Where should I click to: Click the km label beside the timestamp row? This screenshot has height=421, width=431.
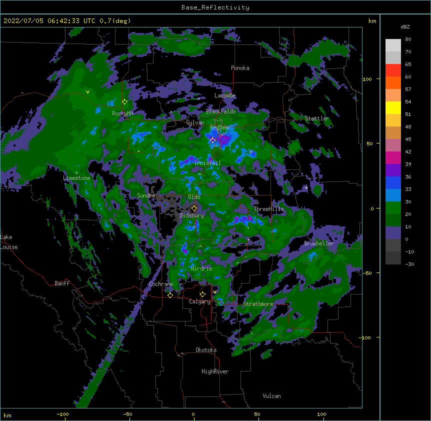(372, 21)
